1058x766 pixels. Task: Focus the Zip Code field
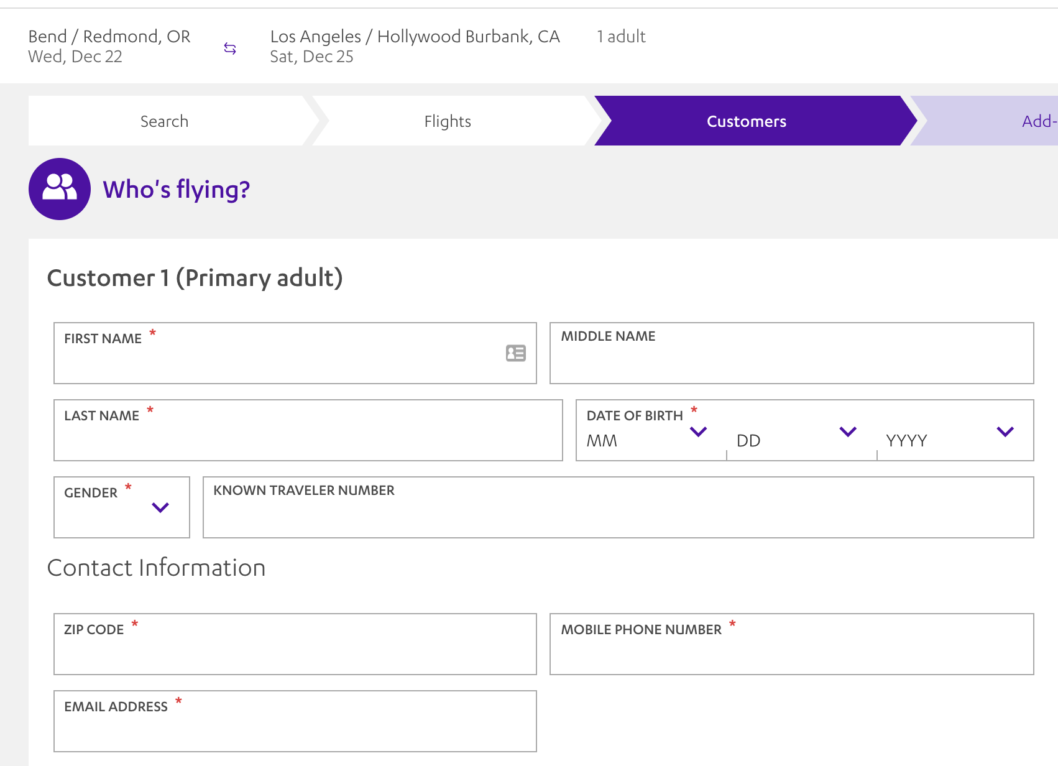point(295,652)
